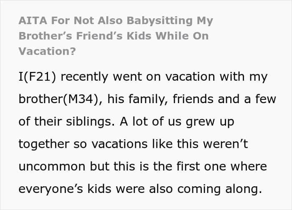This screenshot has height=210, width=292.
Task: Click the phrase 'and a few'
Action: click(x=247, y=99)
